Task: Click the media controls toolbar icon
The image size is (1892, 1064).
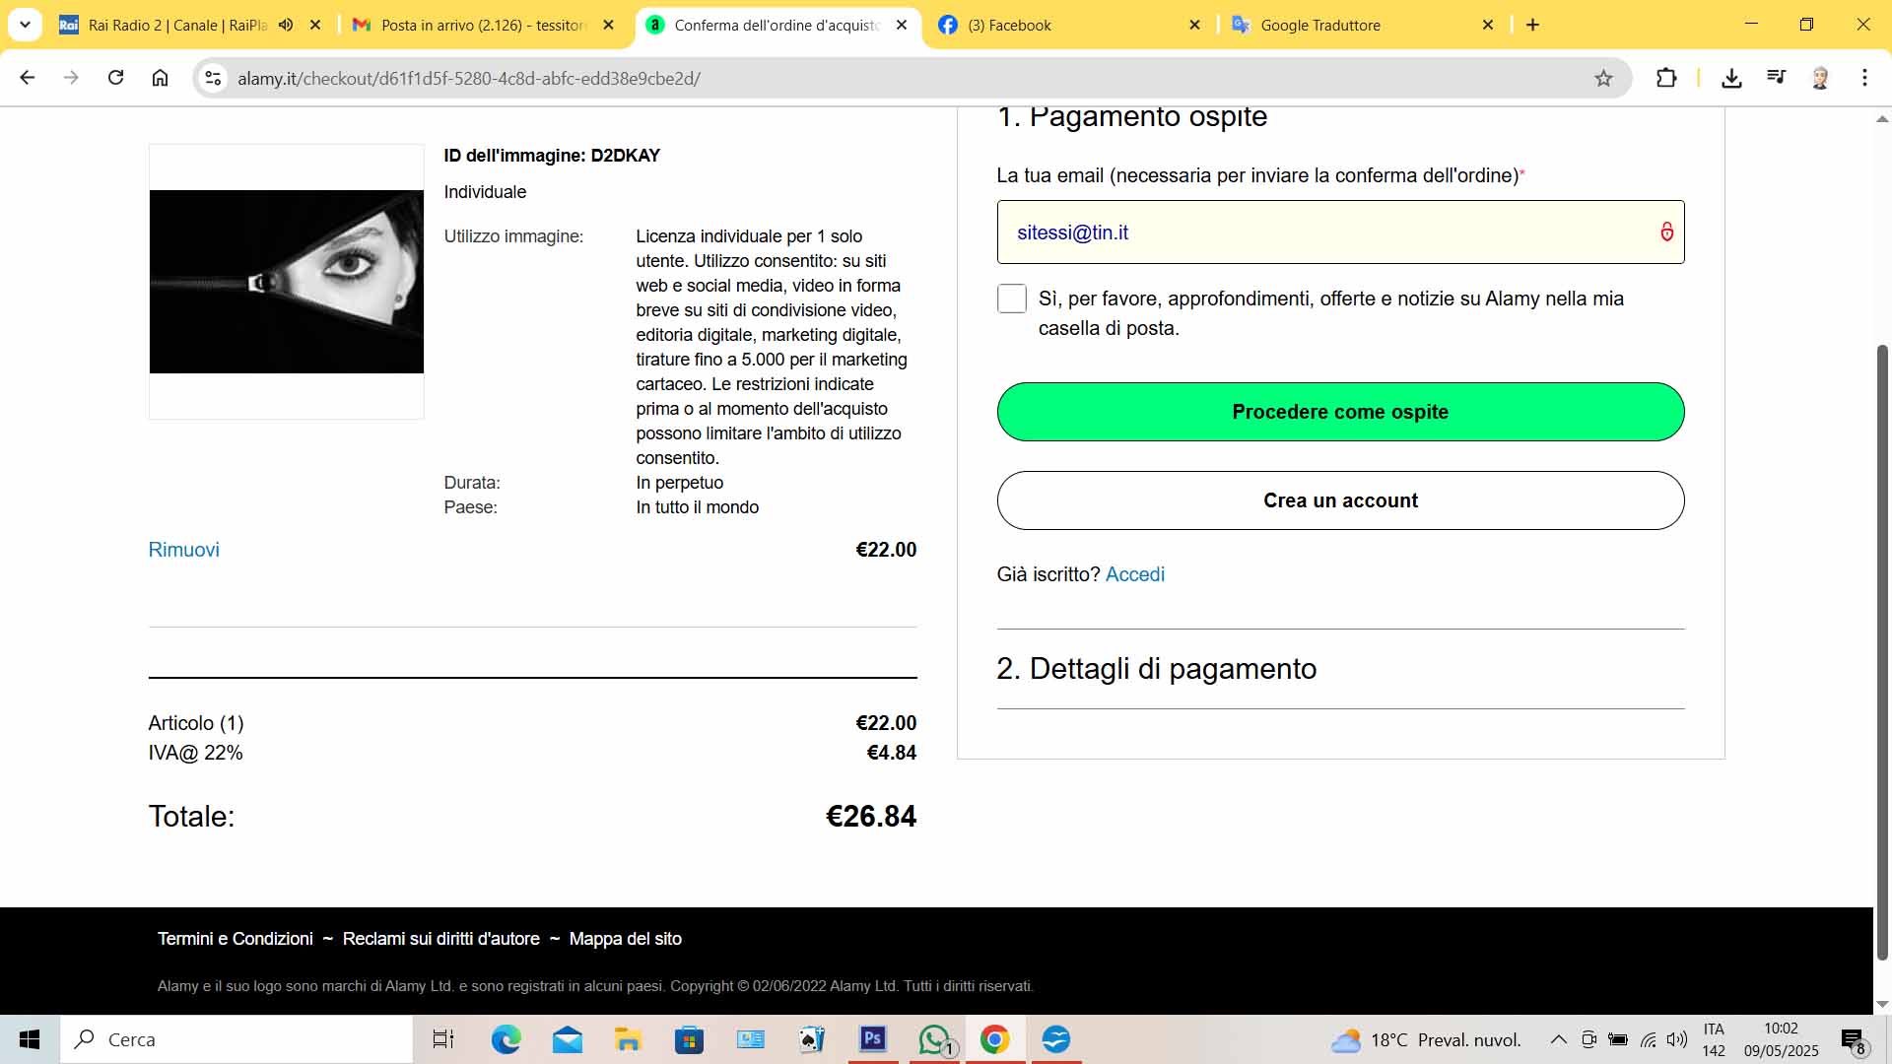Action: (1776, 78)
